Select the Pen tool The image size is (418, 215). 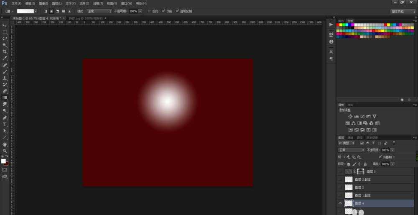[x=5, y=118]
